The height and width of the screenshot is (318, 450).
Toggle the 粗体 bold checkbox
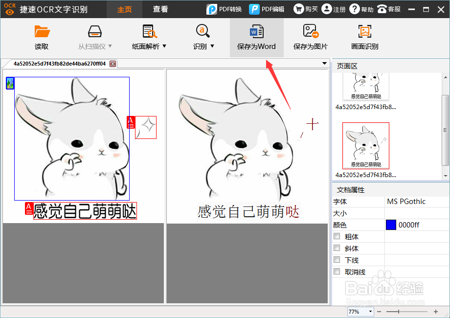click(x=337, y=236)
